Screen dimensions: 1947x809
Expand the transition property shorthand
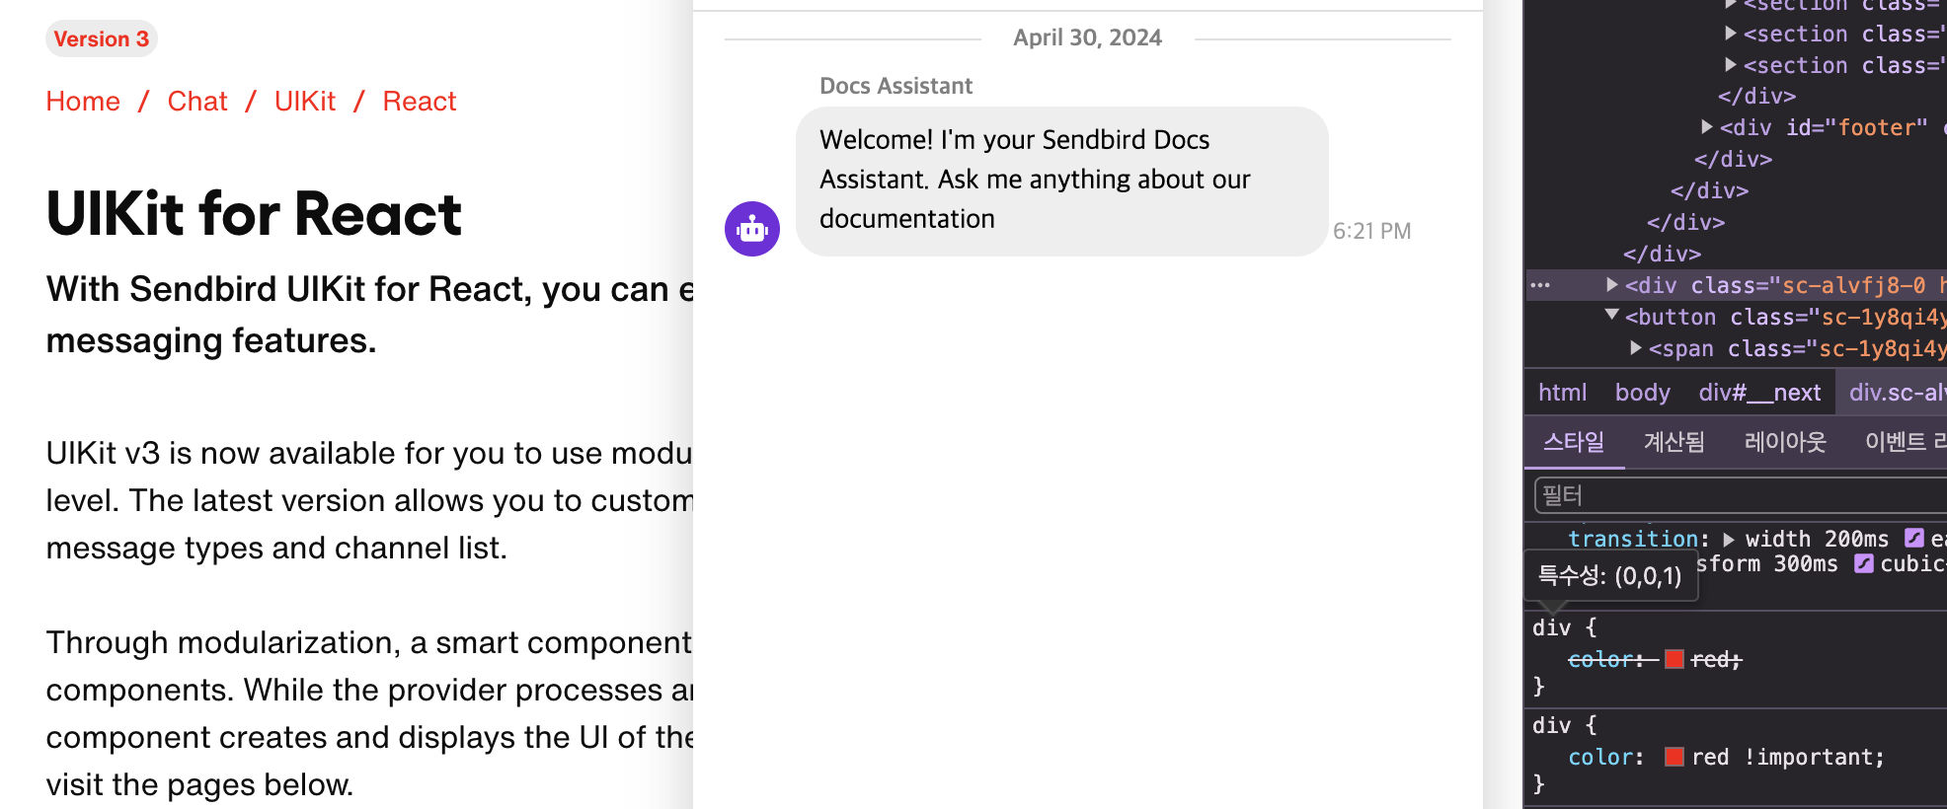pos(1729,540)
